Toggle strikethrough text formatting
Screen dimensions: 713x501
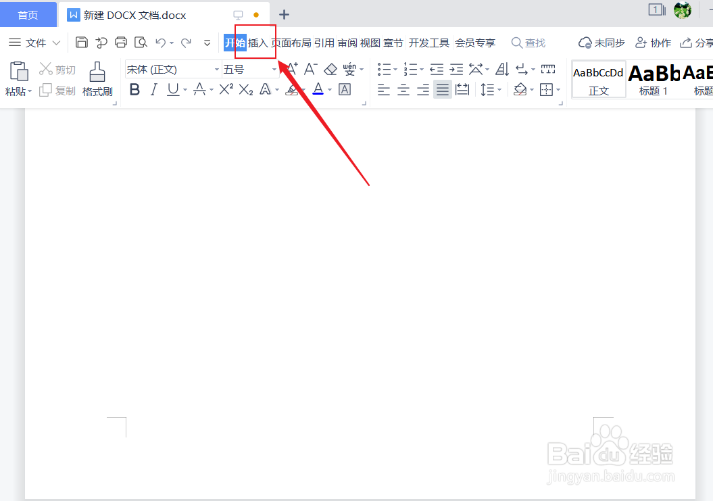(x=199, y=89)
